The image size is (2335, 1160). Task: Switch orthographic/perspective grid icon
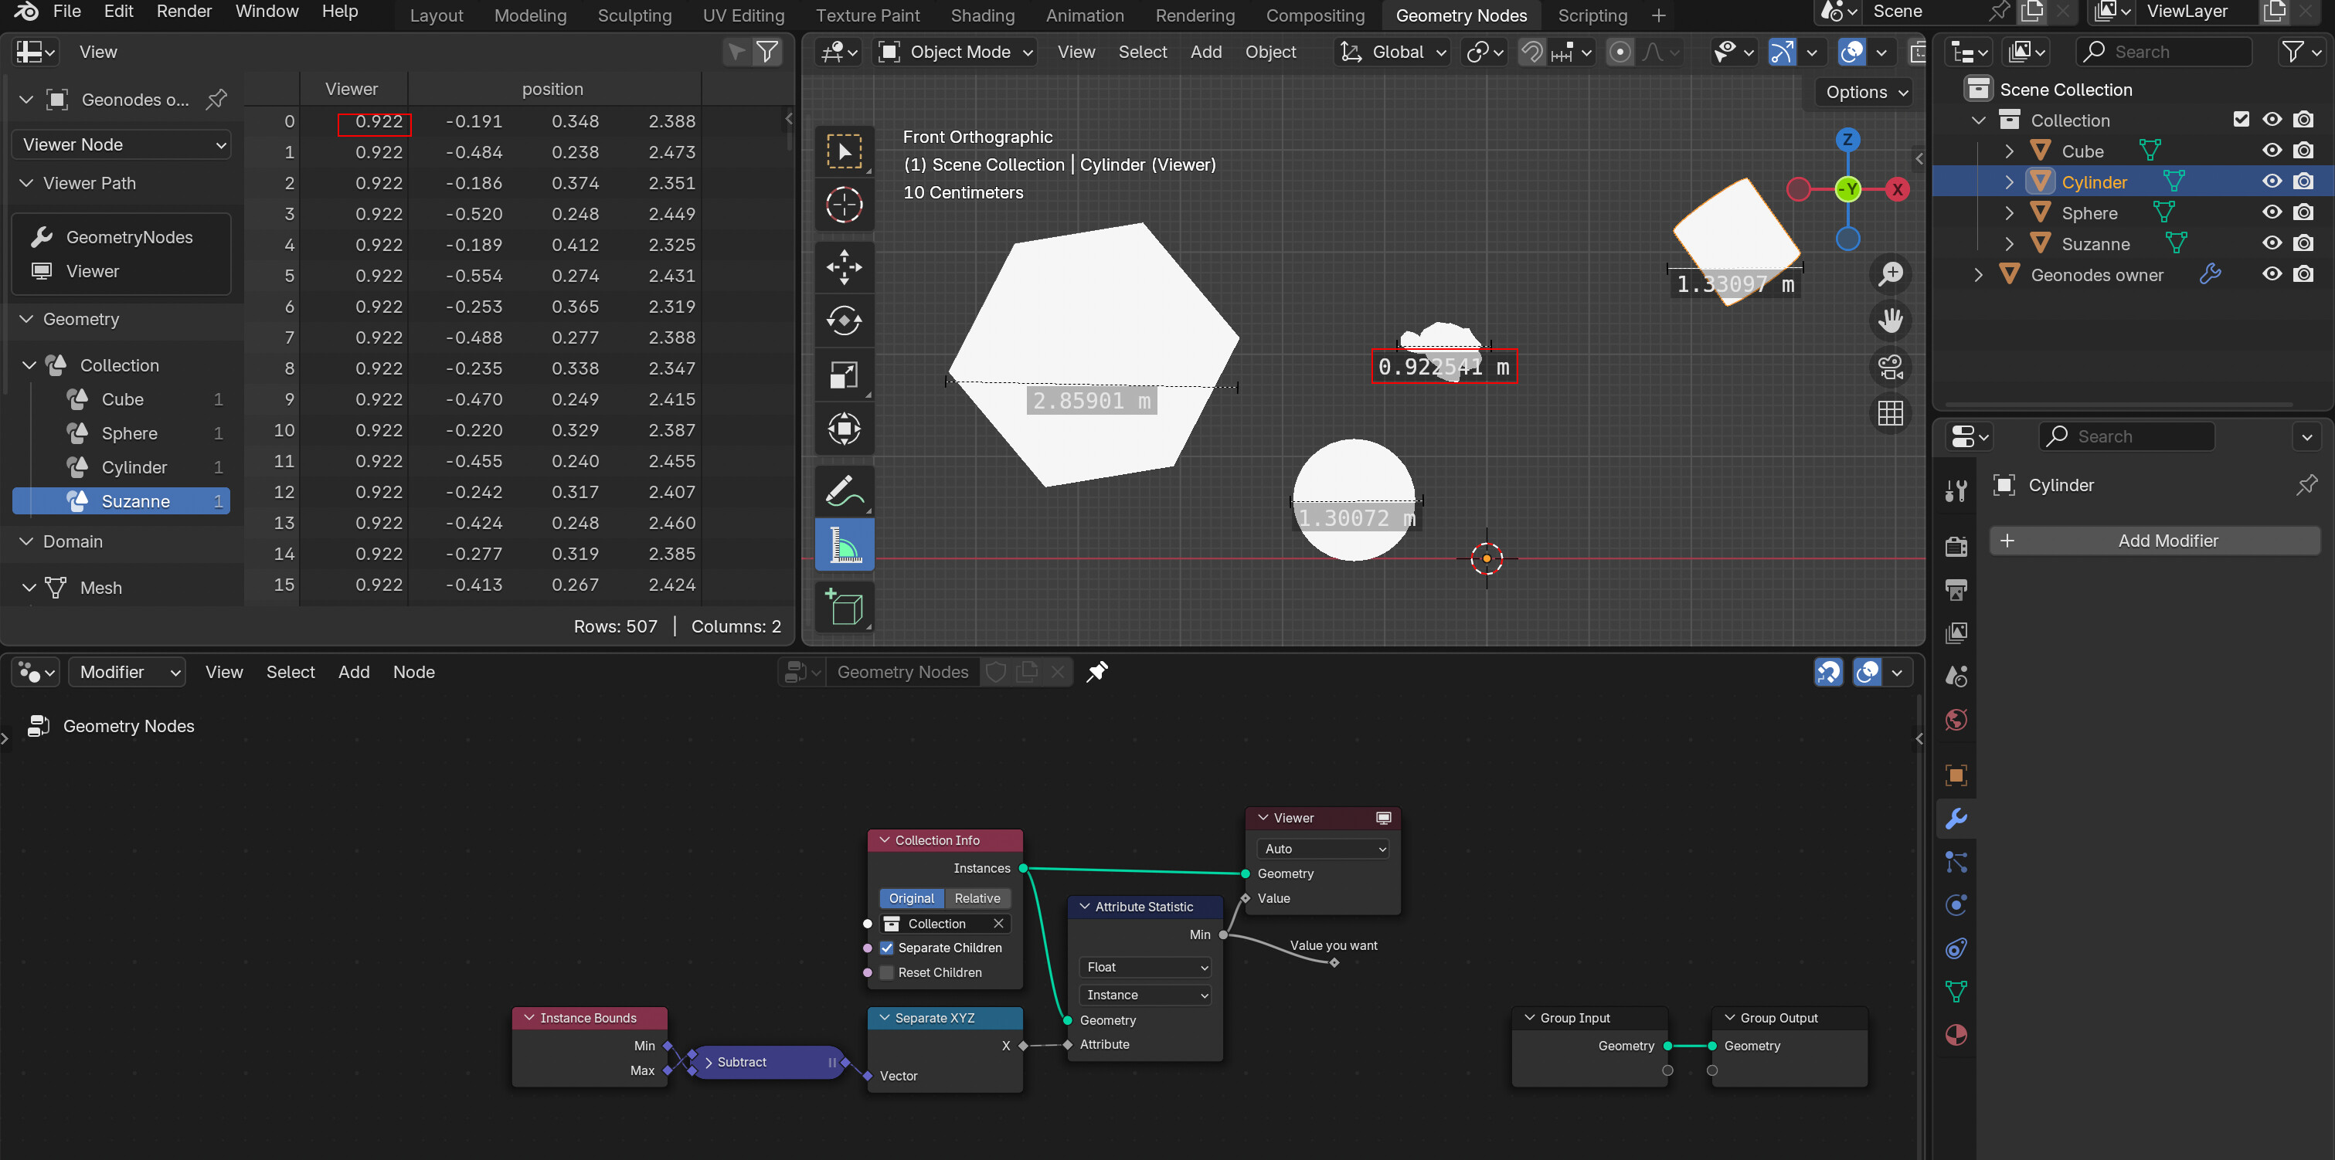1891,413
